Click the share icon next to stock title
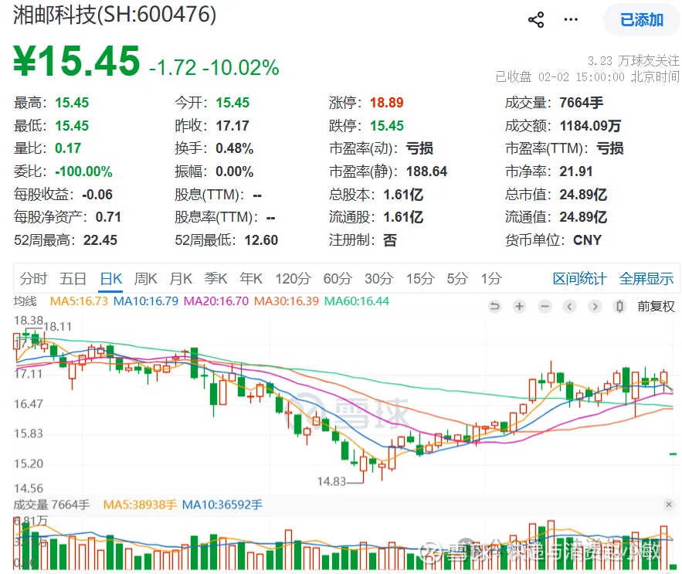Screen dimensions: 682x574 tap(536, 19)
